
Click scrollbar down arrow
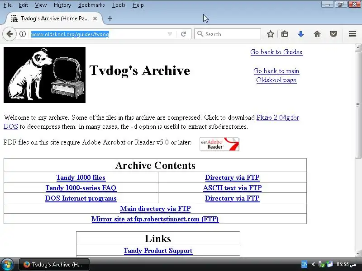(358, 253)
